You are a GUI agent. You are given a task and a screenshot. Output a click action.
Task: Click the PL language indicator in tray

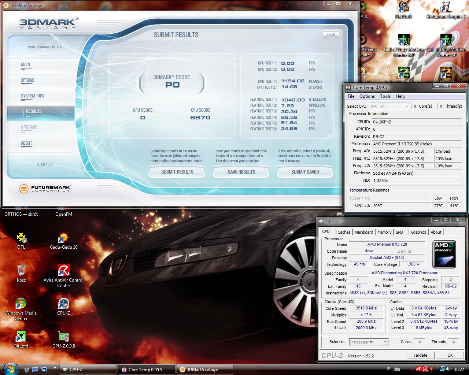[389, 369]
